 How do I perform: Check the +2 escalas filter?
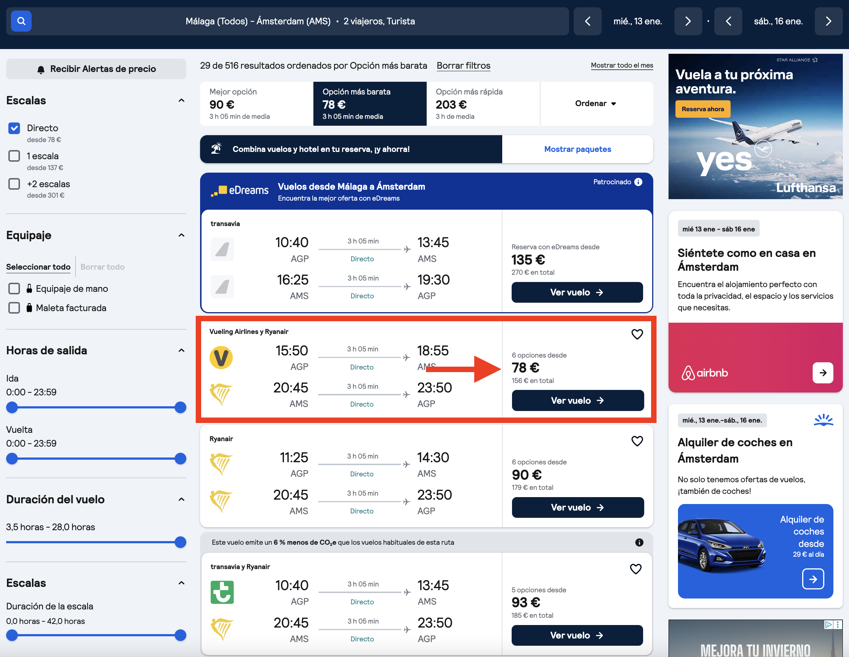point(15,184)
